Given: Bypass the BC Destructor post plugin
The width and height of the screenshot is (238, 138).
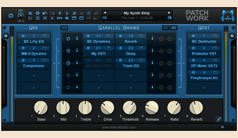Looking at the screenshot, I should point(193,36).
